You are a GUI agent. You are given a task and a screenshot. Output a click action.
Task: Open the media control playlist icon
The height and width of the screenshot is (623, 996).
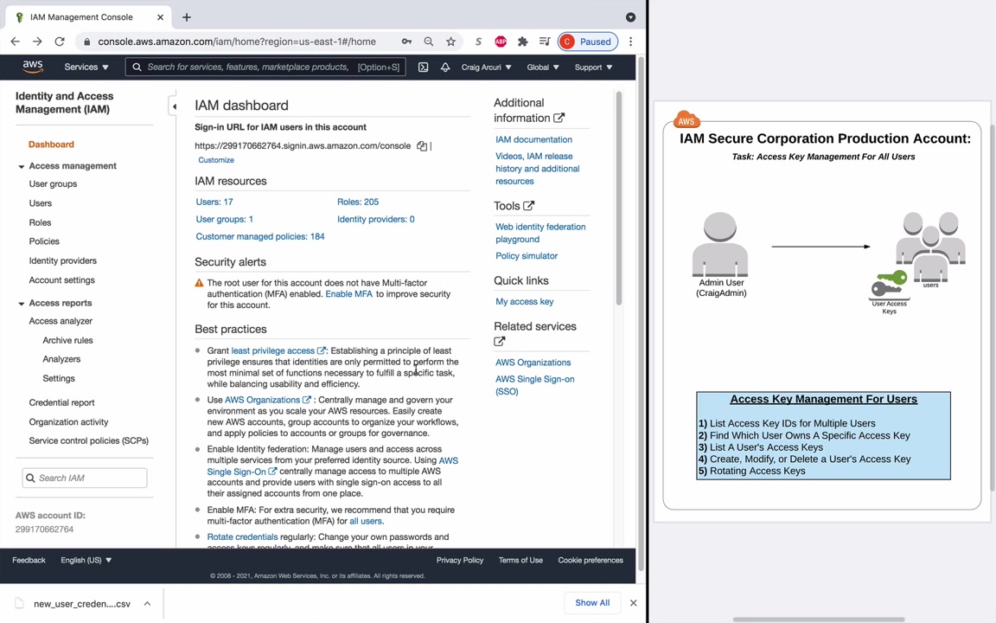pos(545,42)
